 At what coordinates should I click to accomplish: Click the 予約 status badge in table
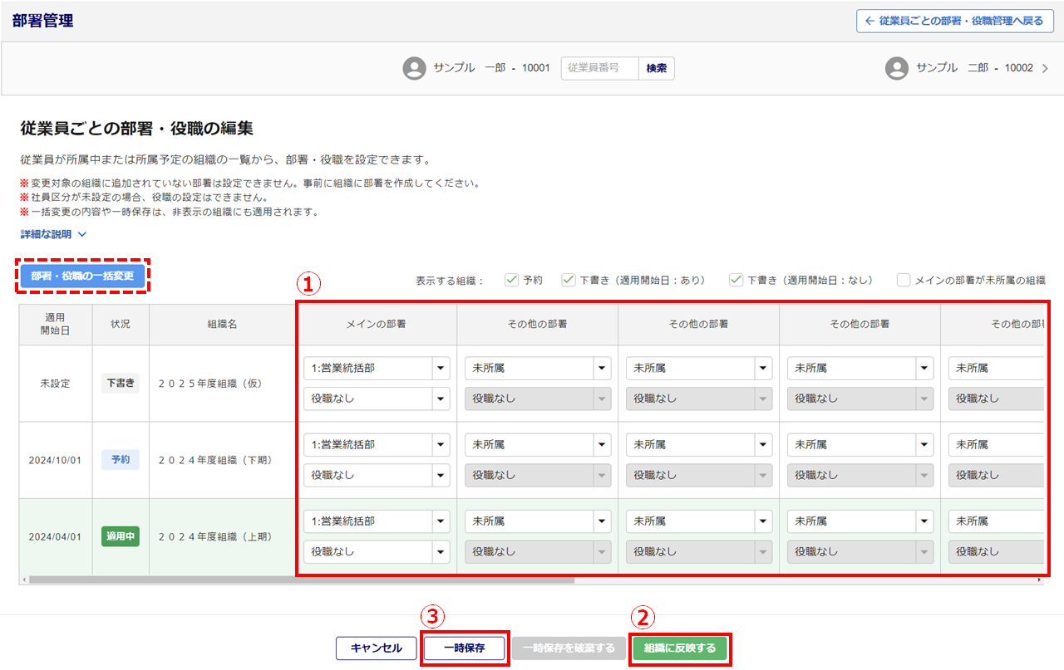point(121,459)
